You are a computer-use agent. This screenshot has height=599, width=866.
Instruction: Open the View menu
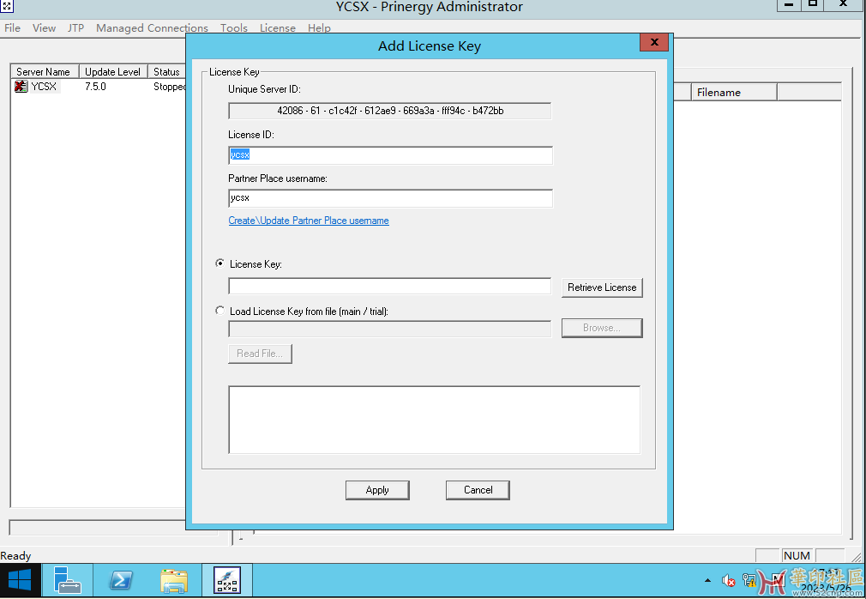coord(44,27)
